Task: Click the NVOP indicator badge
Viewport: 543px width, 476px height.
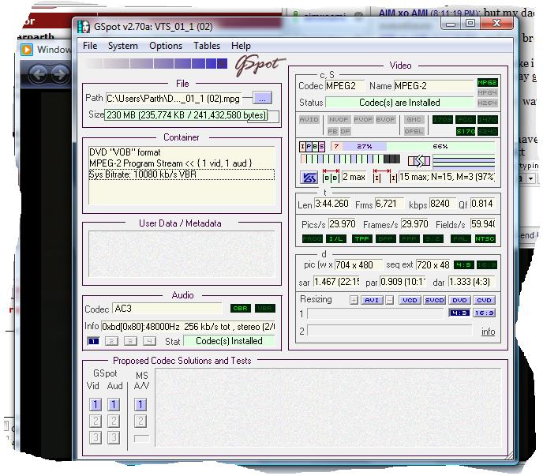Action: 339,119
